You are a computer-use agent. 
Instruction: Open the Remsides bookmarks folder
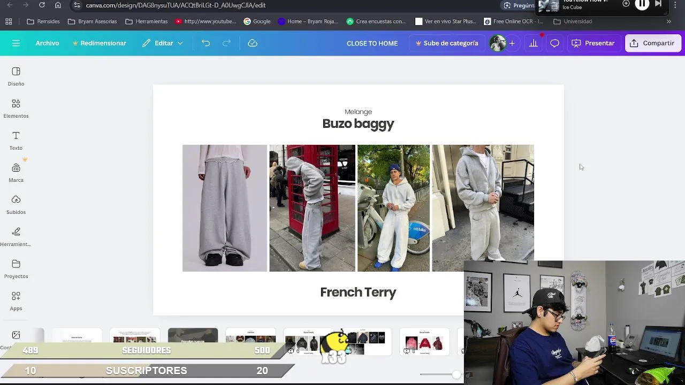tap(43, 21)
